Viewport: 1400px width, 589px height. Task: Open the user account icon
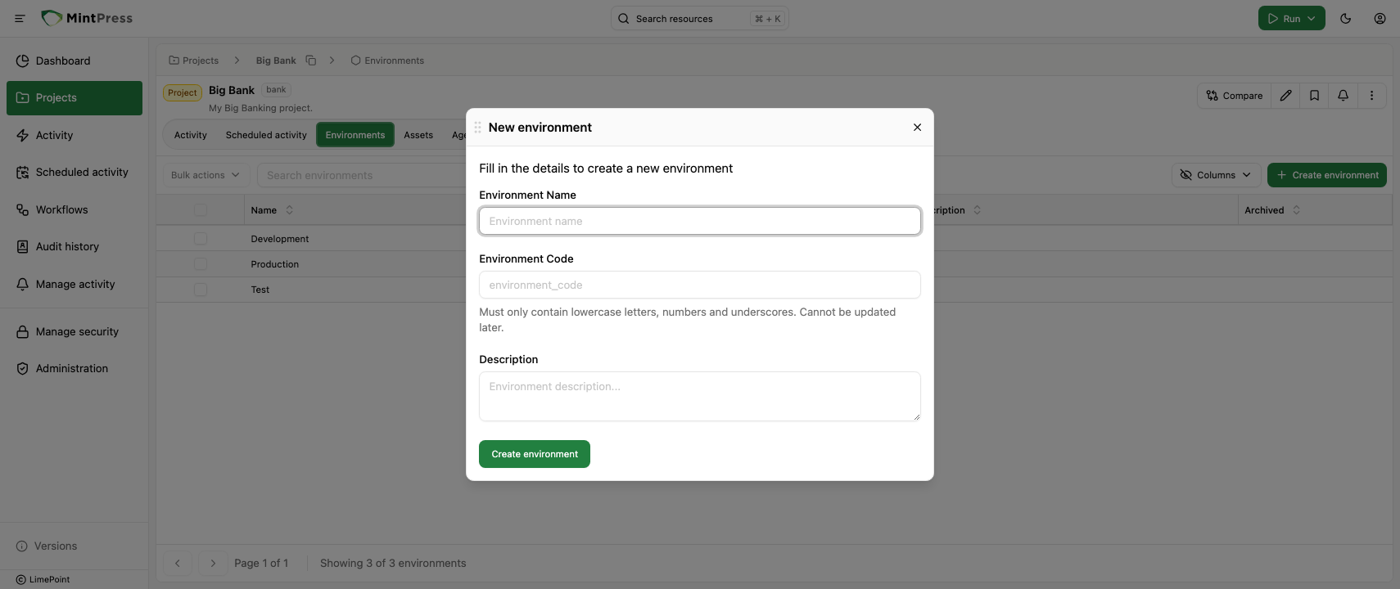point(1380,18)
